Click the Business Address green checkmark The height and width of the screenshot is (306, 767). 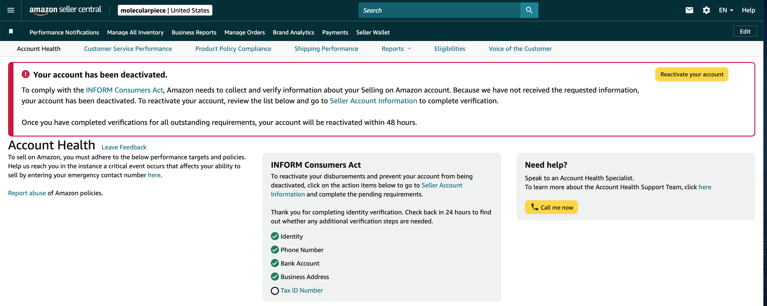point(275,277)
